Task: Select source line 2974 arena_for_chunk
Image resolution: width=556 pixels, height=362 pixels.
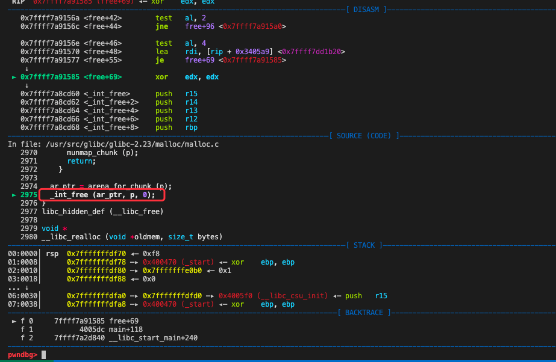Action: pyautogui.click(x=96, y=186)
